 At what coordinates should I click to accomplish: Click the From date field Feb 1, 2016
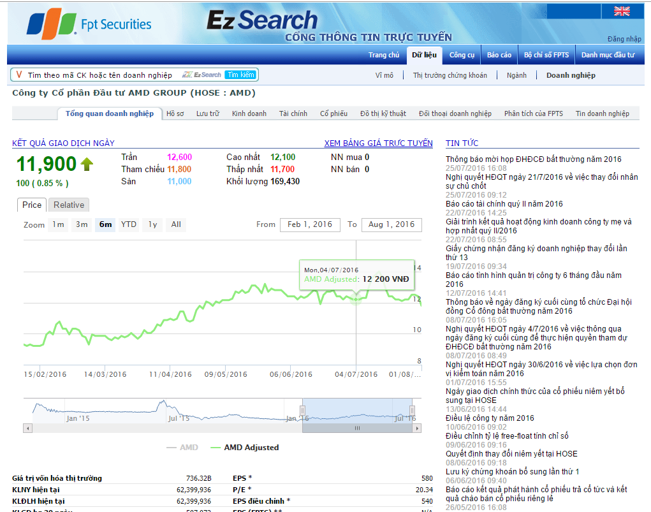(x=310, y=224)
